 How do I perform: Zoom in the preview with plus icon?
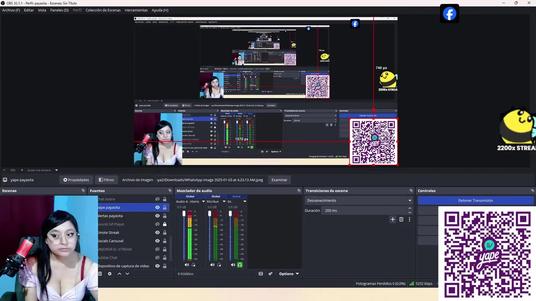click(x=22, y=170)
